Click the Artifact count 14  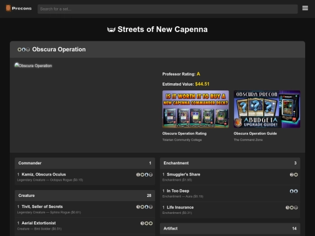[x=295, y=228]
